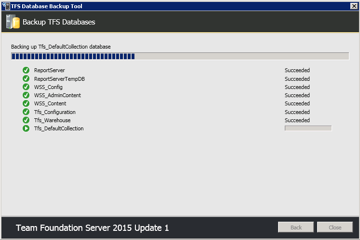Click the Close button at bottom
Screen dimensions: 360x240
[x=335, y=227]
